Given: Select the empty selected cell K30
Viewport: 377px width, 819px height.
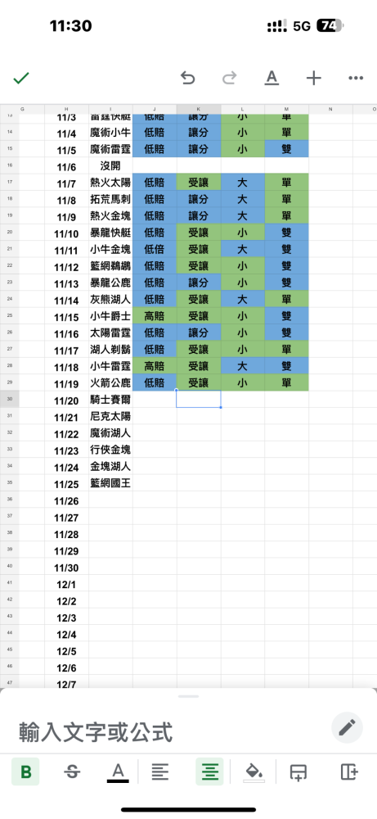Looking at the screenshot, I should (x=199, y=399).
